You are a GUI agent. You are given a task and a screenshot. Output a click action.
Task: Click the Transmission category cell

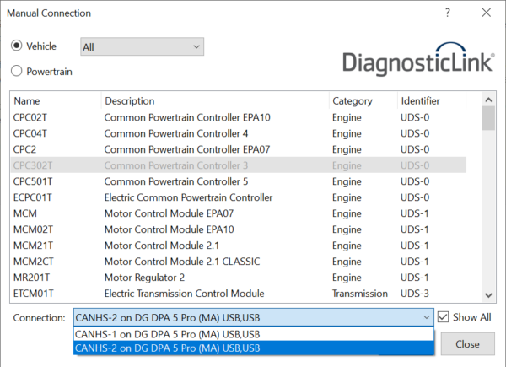click(360, 294)
